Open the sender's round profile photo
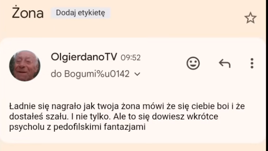 [x=25, y=66]
